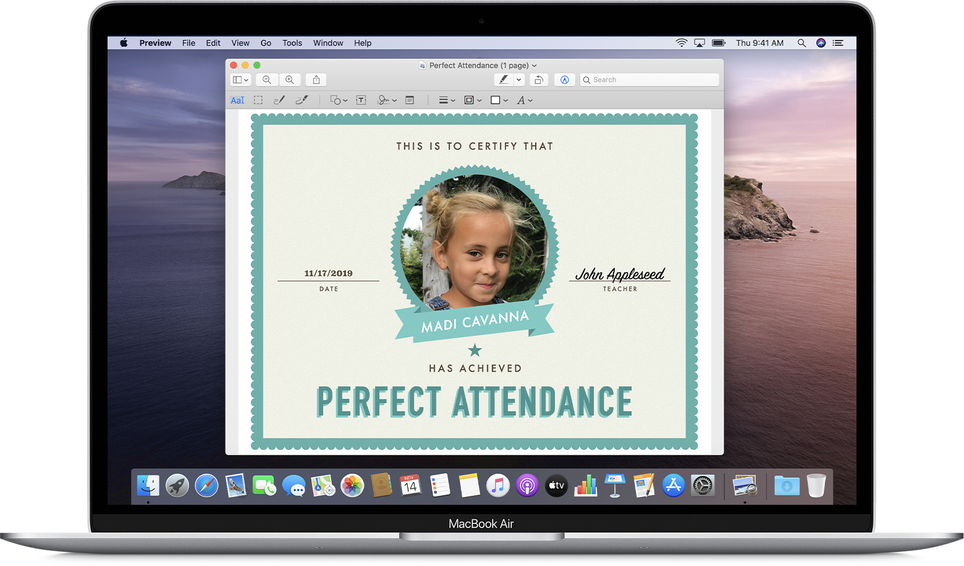This screenshot has width=964, height=566.
Task: Open Numbers from the Dock
Action: (x=585, y=486)
